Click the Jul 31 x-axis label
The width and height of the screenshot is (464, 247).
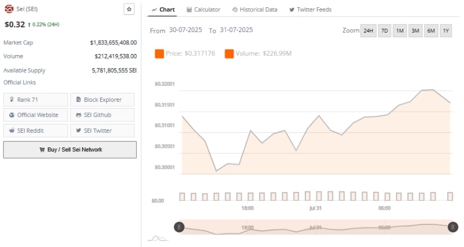point(316,208)
